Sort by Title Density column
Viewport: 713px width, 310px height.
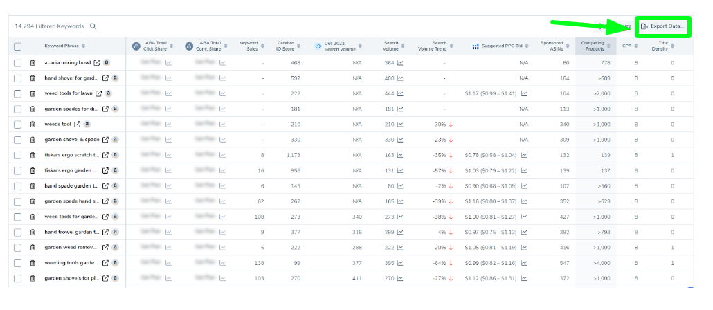coord(672,46)
